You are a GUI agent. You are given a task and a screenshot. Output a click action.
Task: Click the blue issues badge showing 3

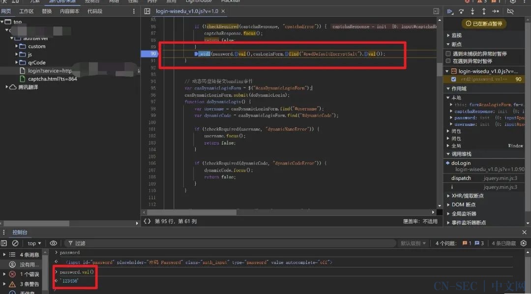479,243
